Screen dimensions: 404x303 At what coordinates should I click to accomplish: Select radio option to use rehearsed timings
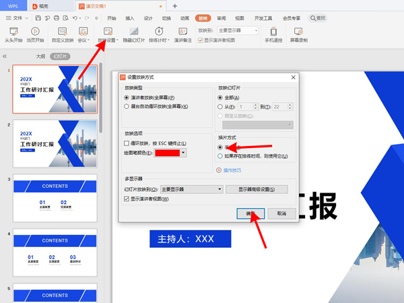pyautogui.click(x=220, y=156)
